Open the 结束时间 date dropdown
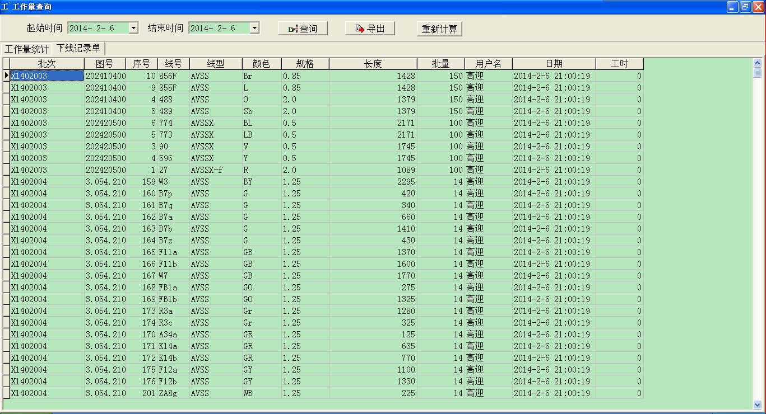Viewport: 766px width, 414px height. coord(254,28)
